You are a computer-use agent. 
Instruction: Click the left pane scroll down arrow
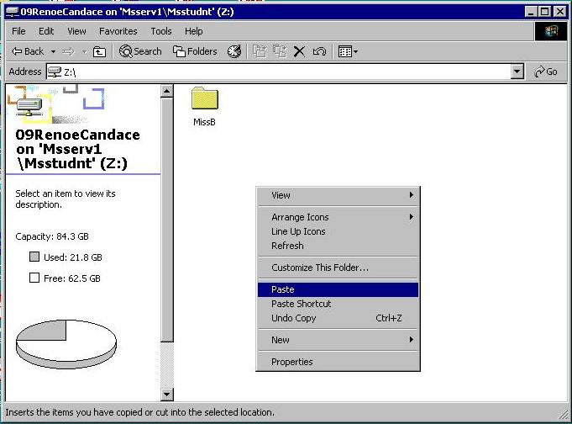tap(166, 395)
